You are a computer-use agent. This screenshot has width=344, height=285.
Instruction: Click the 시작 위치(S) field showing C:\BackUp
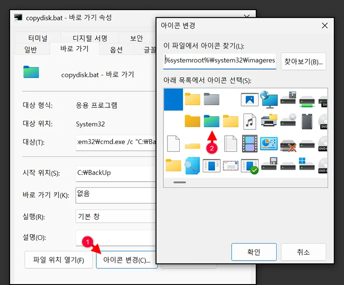(x=116, y=173)
